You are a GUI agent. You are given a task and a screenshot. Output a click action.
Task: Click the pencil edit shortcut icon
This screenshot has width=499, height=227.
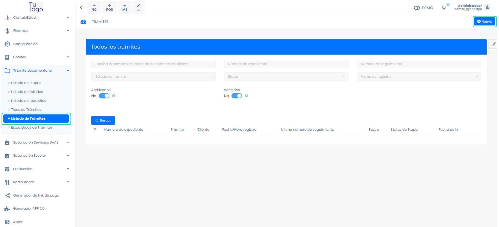pyautogui.click(x=138, y=7)
